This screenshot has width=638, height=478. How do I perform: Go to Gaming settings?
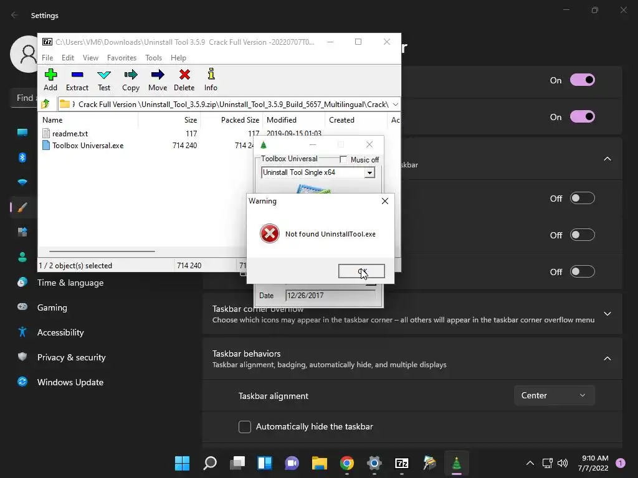tap(52, 307)
